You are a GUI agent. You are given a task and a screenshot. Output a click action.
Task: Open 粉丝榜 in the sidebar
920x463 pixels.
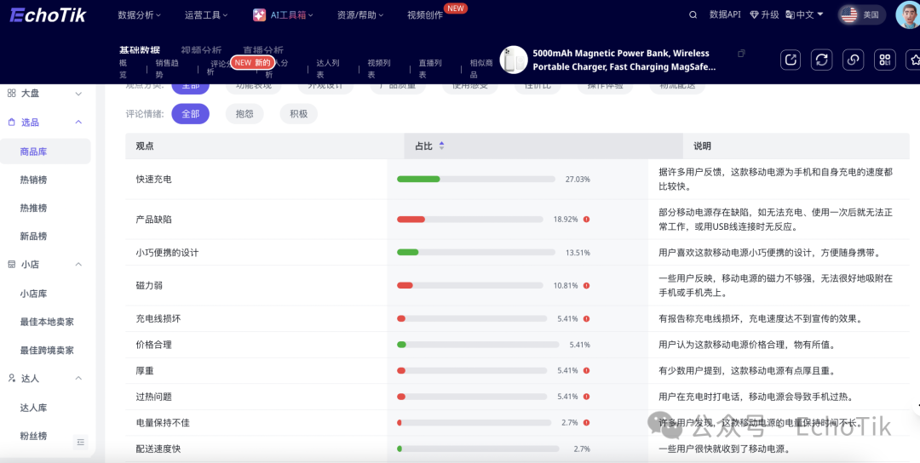[x=33, y=436]
